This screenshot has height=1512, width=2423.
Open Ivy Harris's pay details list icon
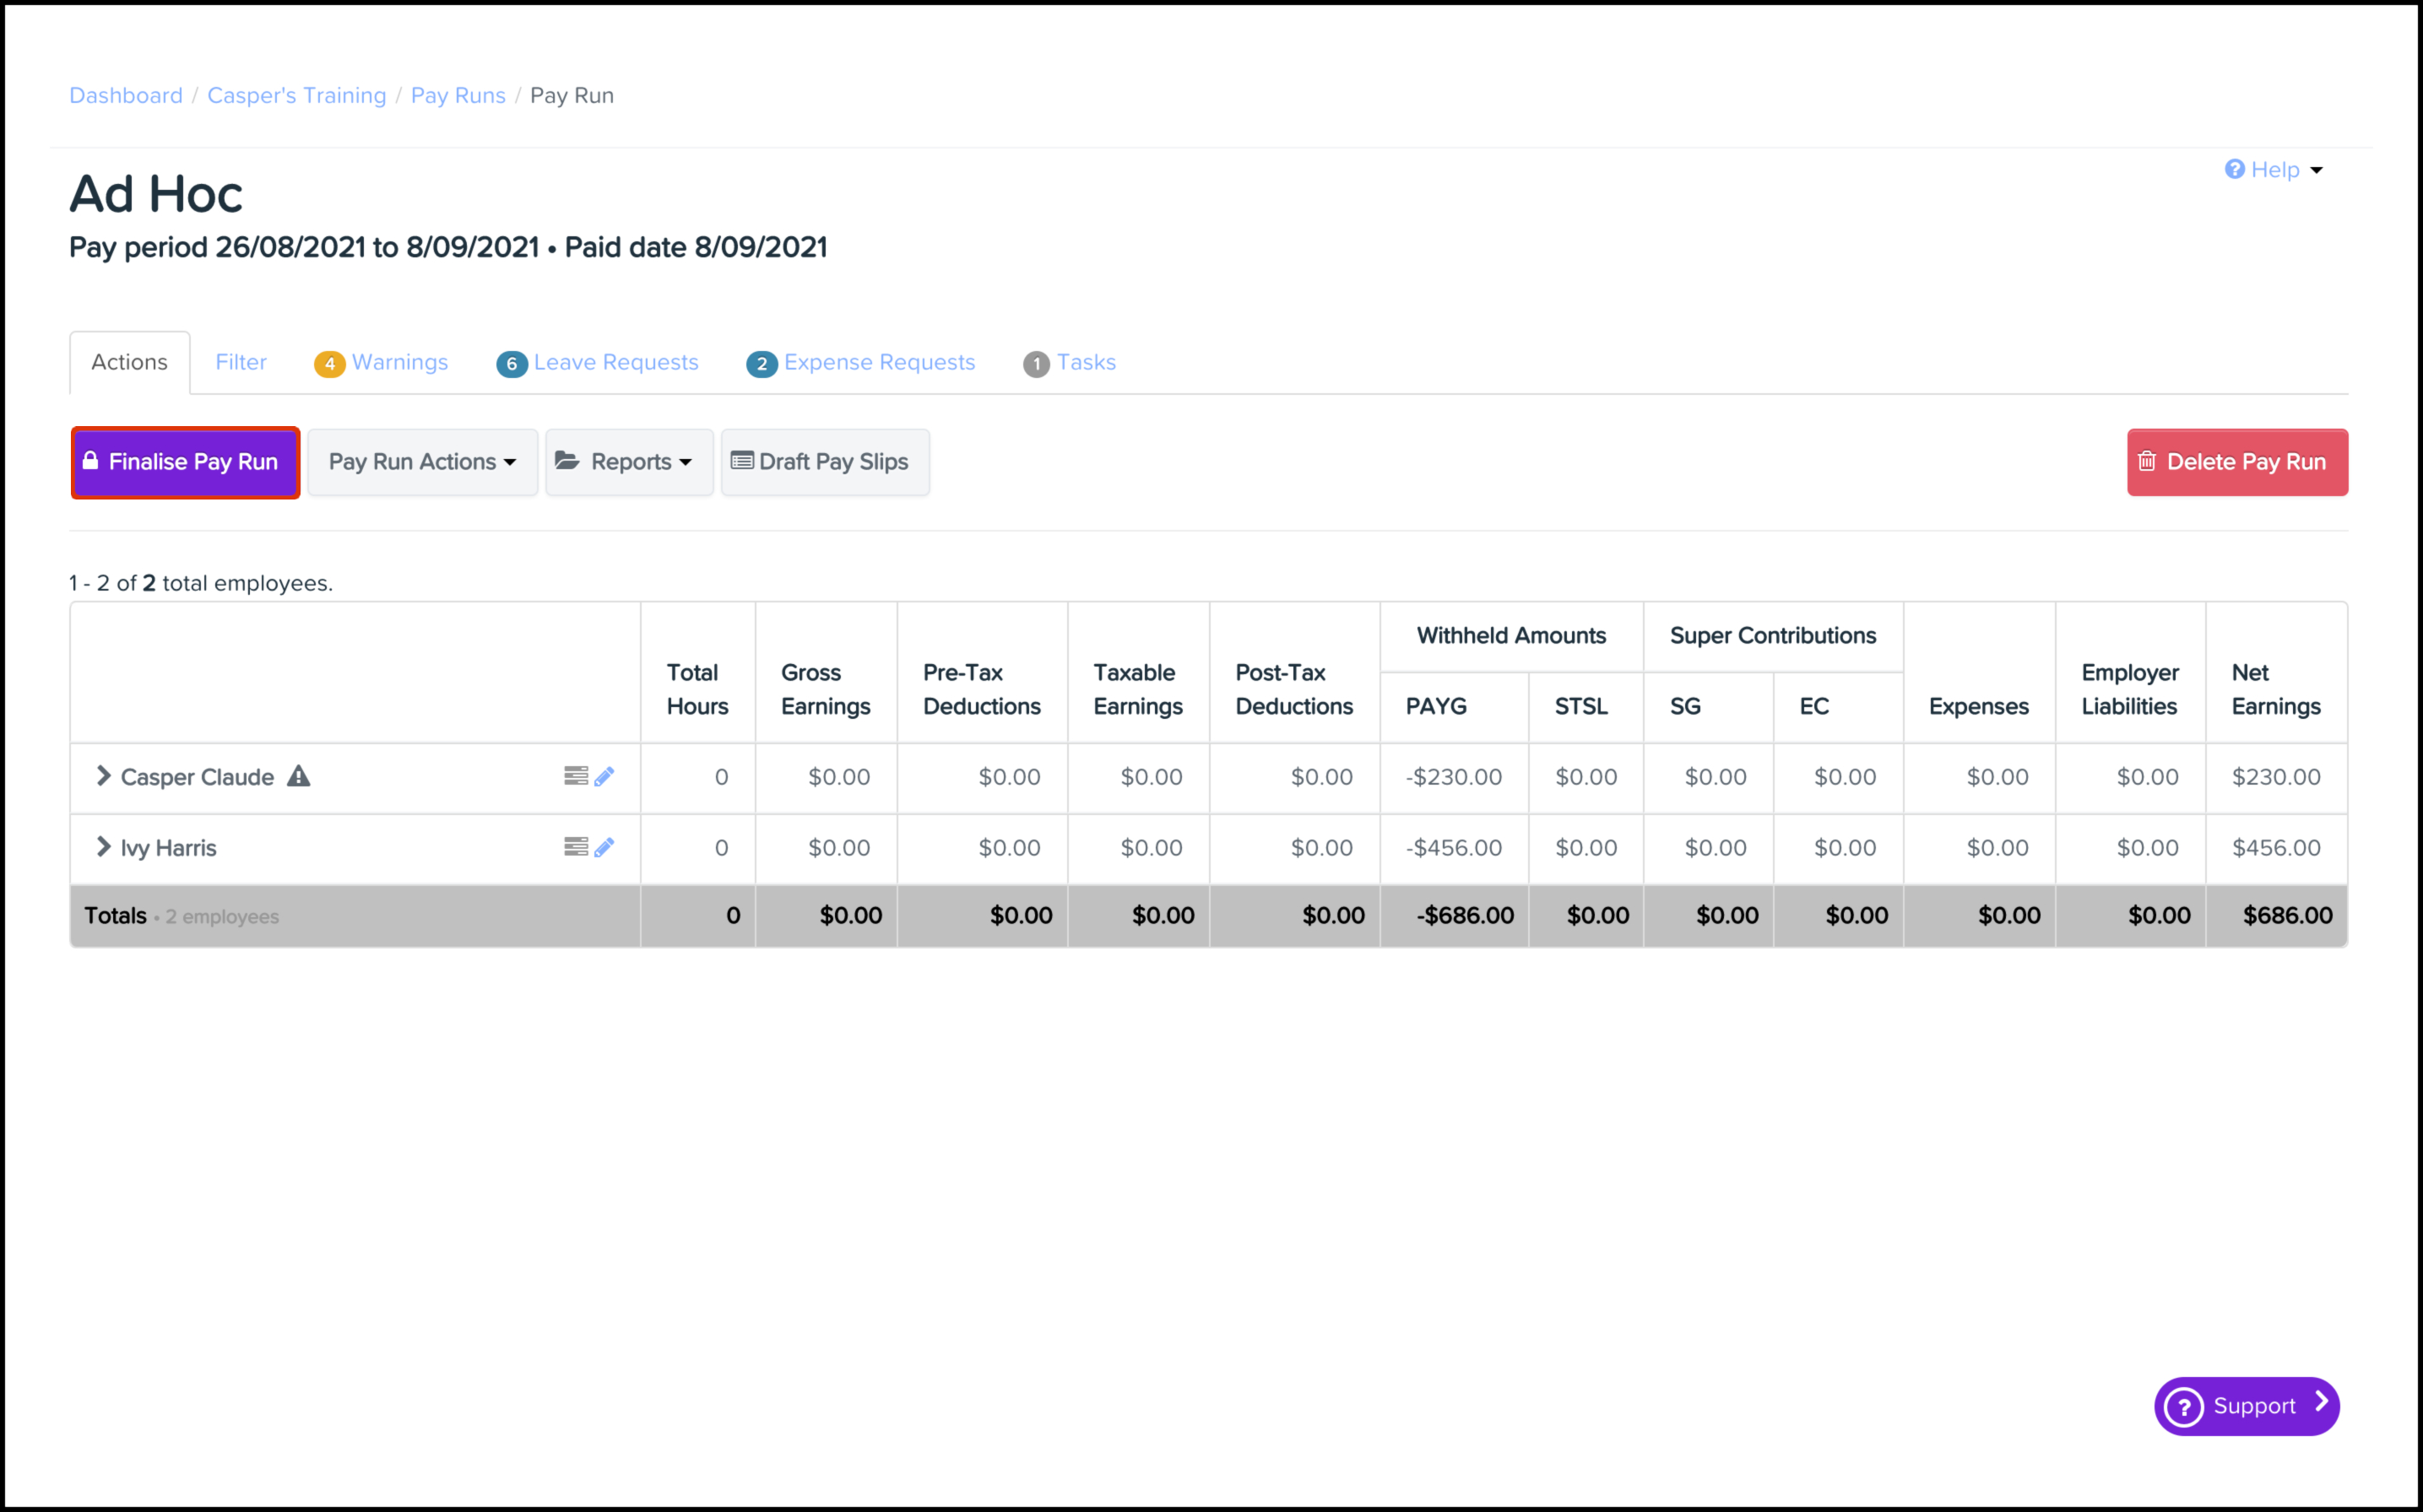[575, 847]
